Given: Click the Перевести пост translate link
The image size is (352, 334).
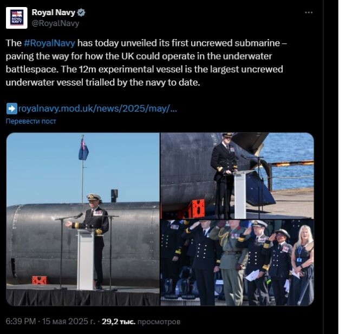Looking at the screenshot, I should tap(31, 121).
